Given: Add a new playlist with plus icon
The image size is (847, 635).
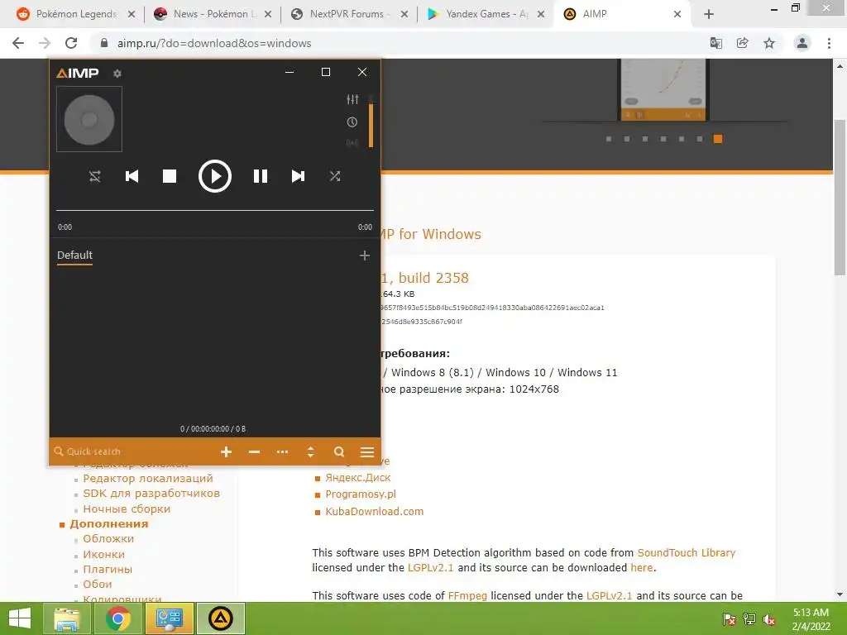Looking at the screenshot, I should tap(365, 255).
